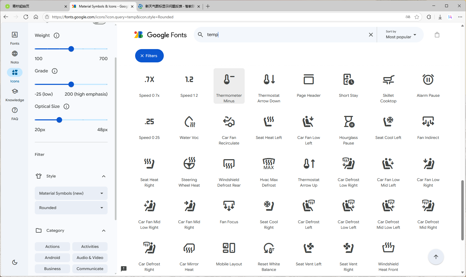Select the Thermostat Arrow Down icon
Screen dimensions: 466x277
click(x=269, y=86)
